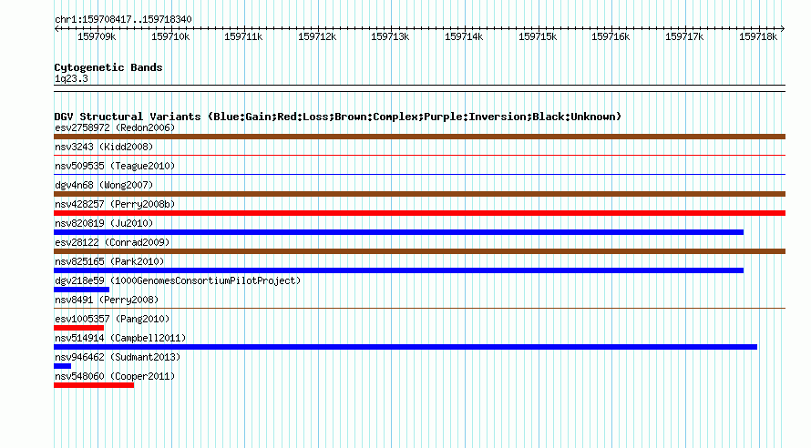Click the short red esv1005357 bar
Screen dimensions: 811x448
pyautogui.click(x=78, y=328)
